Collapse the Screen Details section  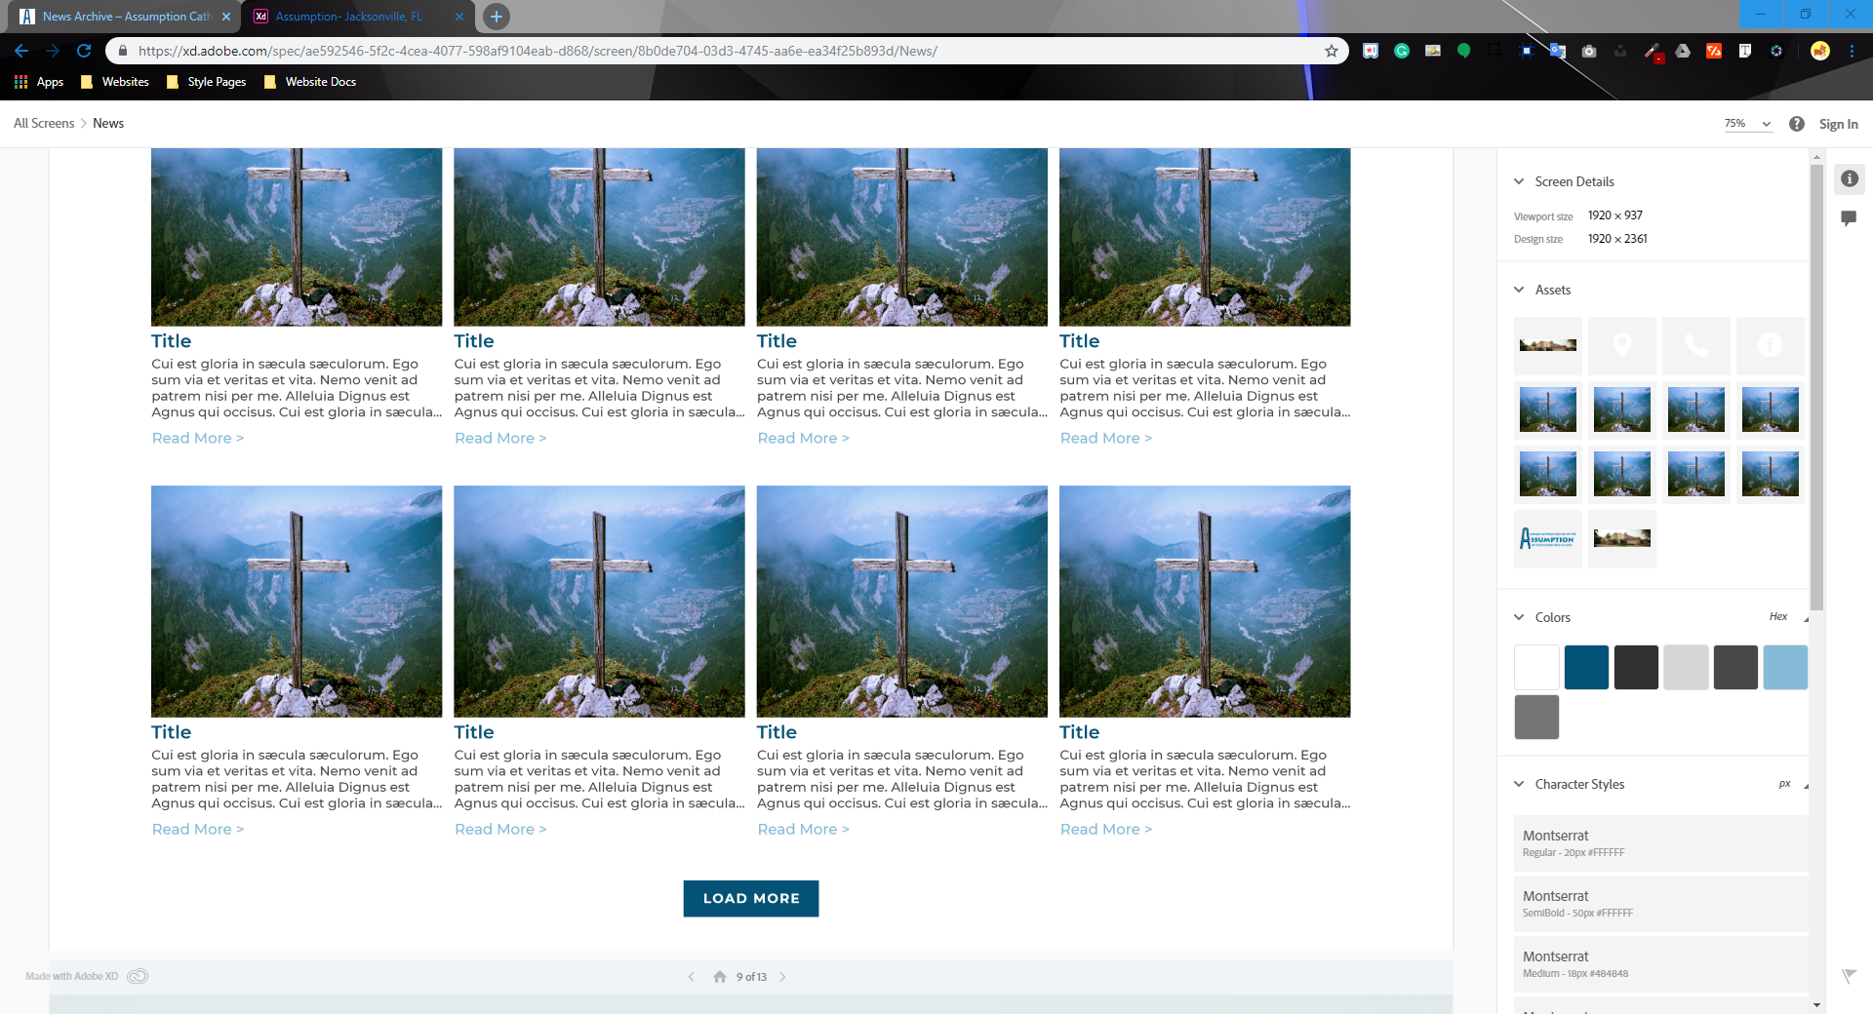(x=1519, y=181)
